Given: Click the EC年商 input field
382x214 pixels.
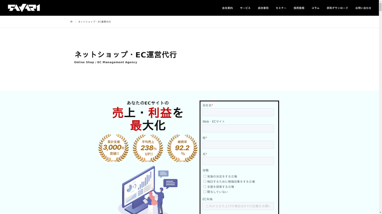Looking at the screenshot, I should tap(238, 206).
